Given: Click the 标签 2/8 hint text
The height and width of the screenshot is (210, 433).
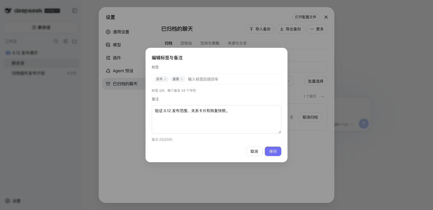Looking at the screenshot, I should (x=174, y=91).
